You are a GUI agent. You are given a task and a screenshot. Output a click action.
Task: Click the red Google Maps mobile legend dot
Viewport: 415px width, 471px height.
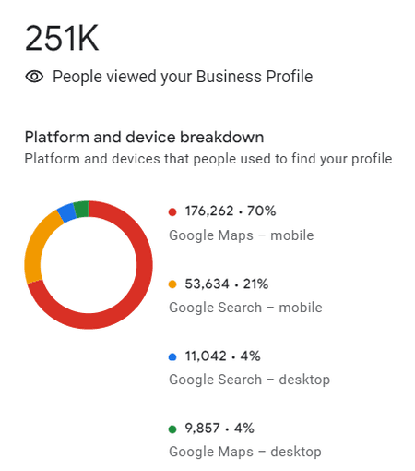click(172, 211)
